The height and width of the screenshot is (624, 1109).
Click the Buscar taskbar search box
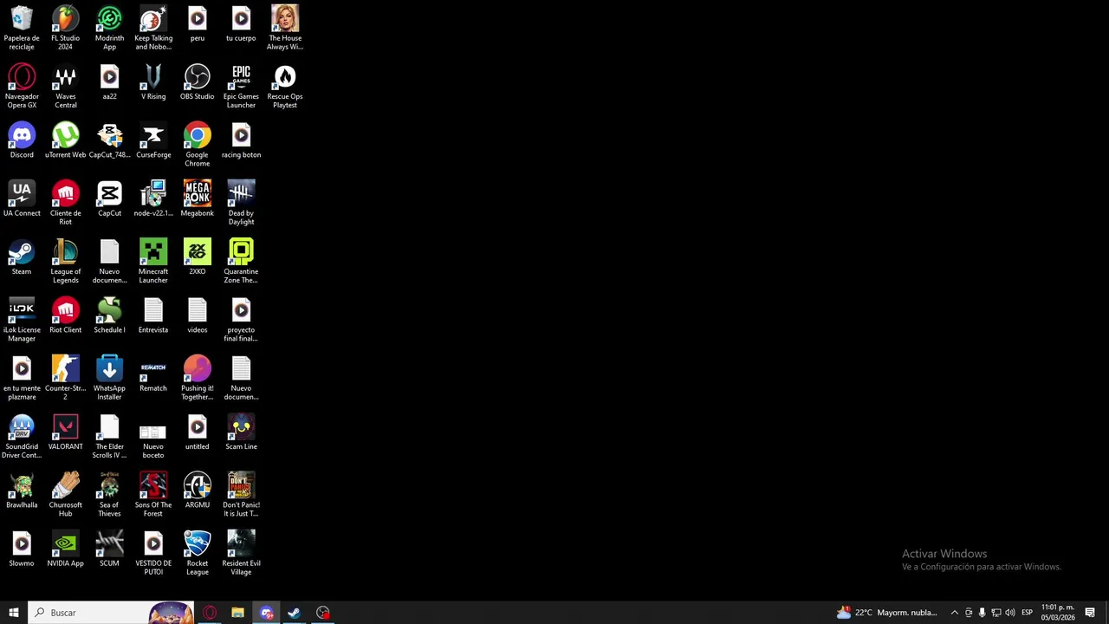pyautogui.click(x=111, y=613)
